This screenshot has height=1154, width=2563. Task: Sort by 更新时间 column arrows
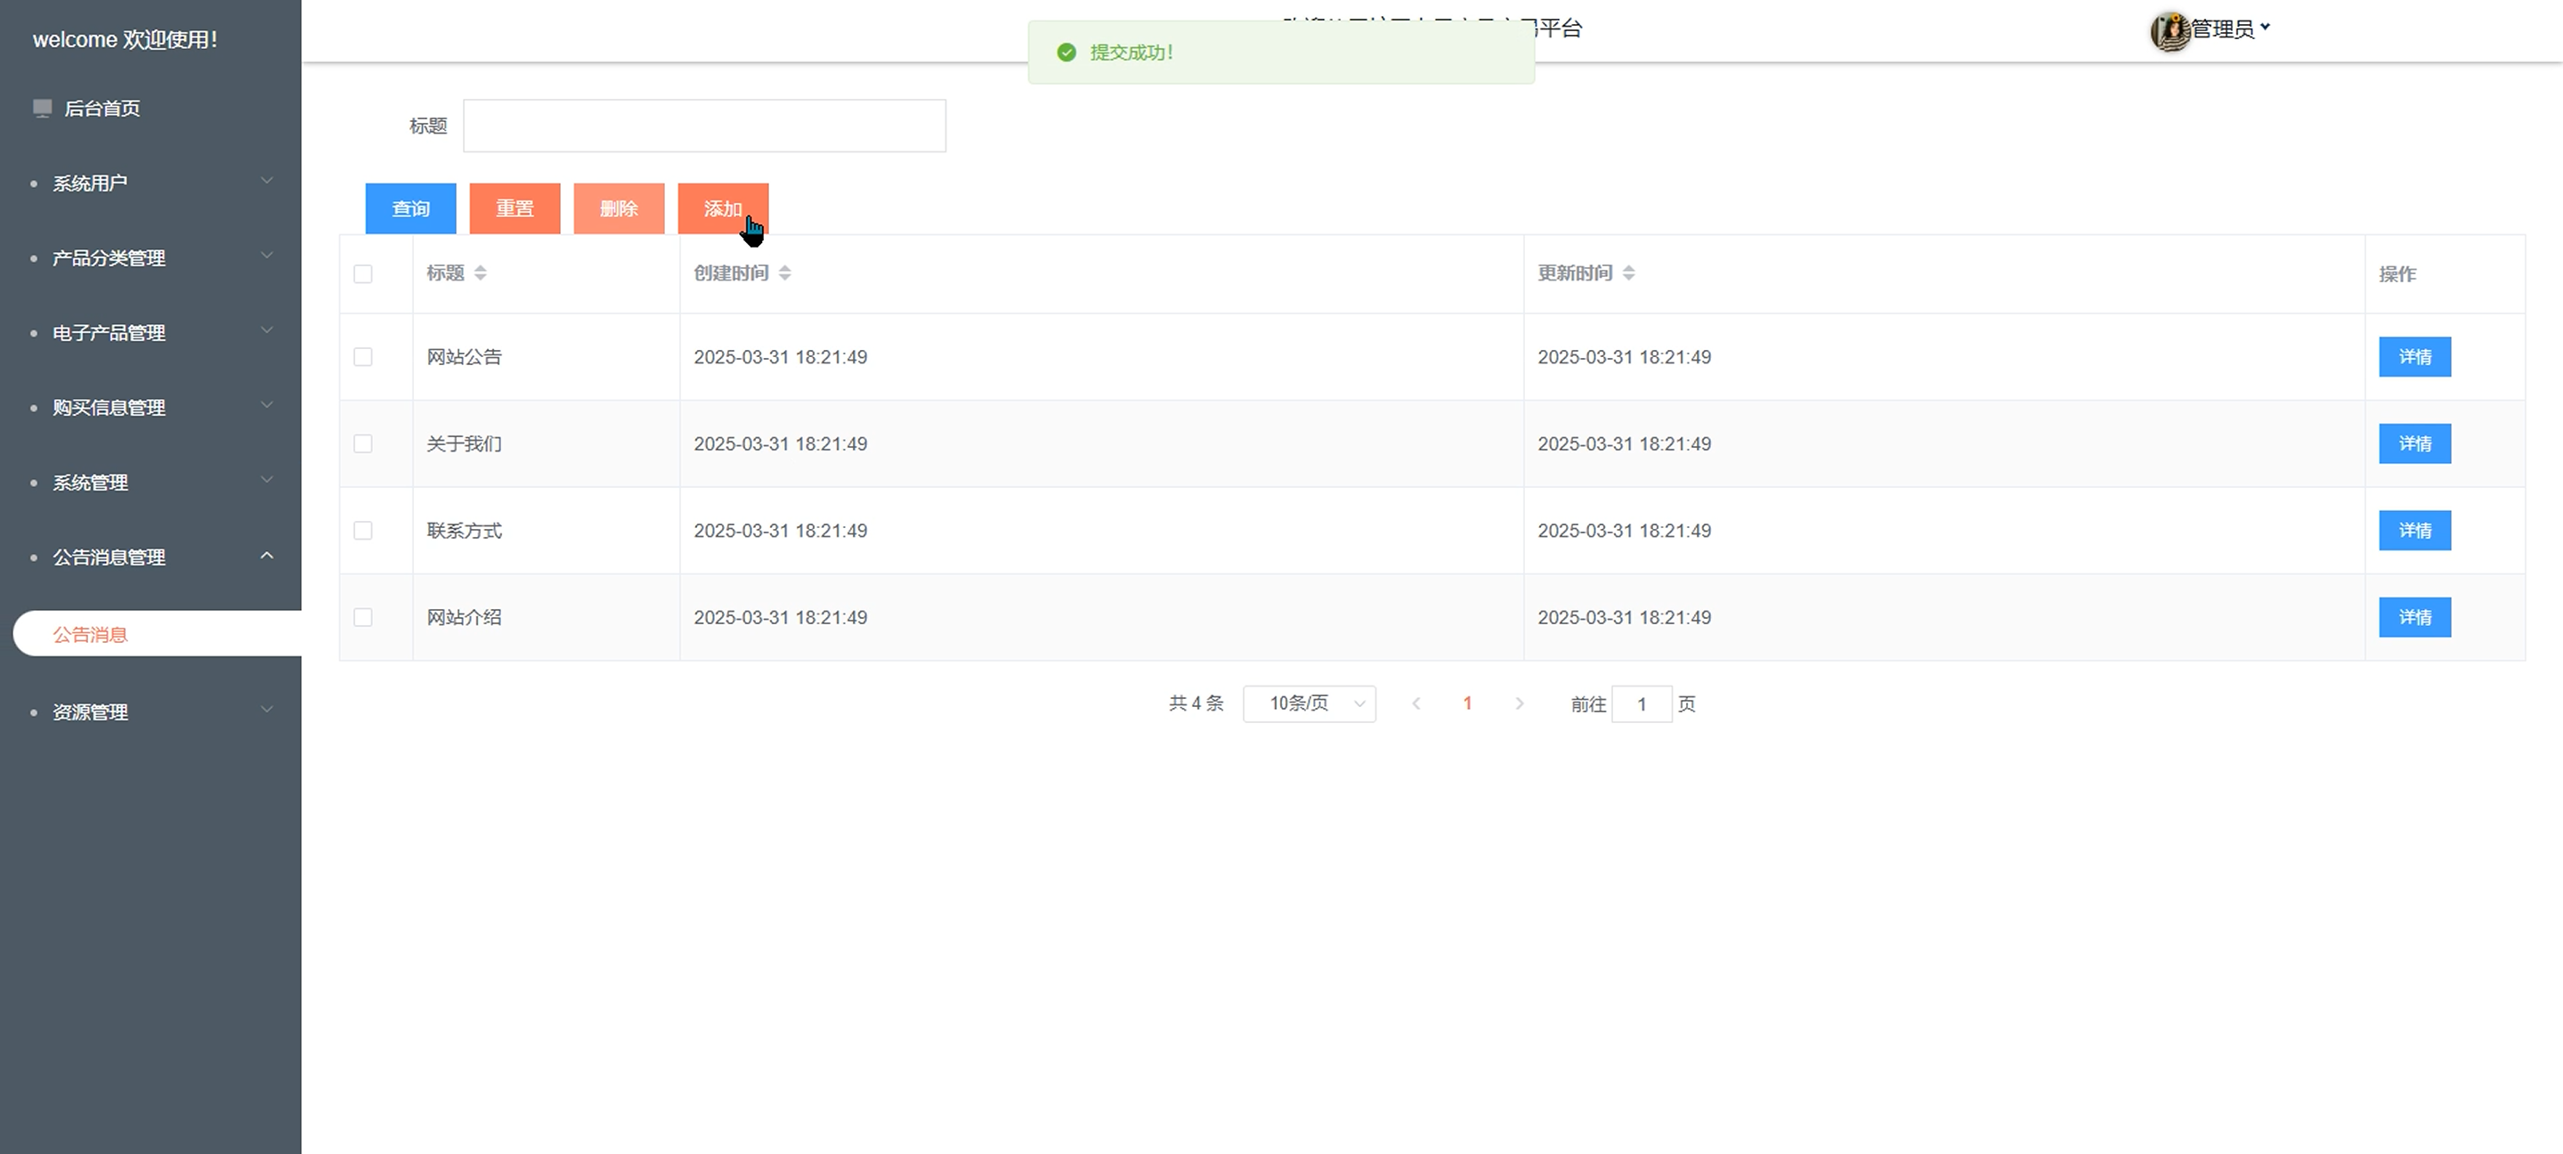1629,272
